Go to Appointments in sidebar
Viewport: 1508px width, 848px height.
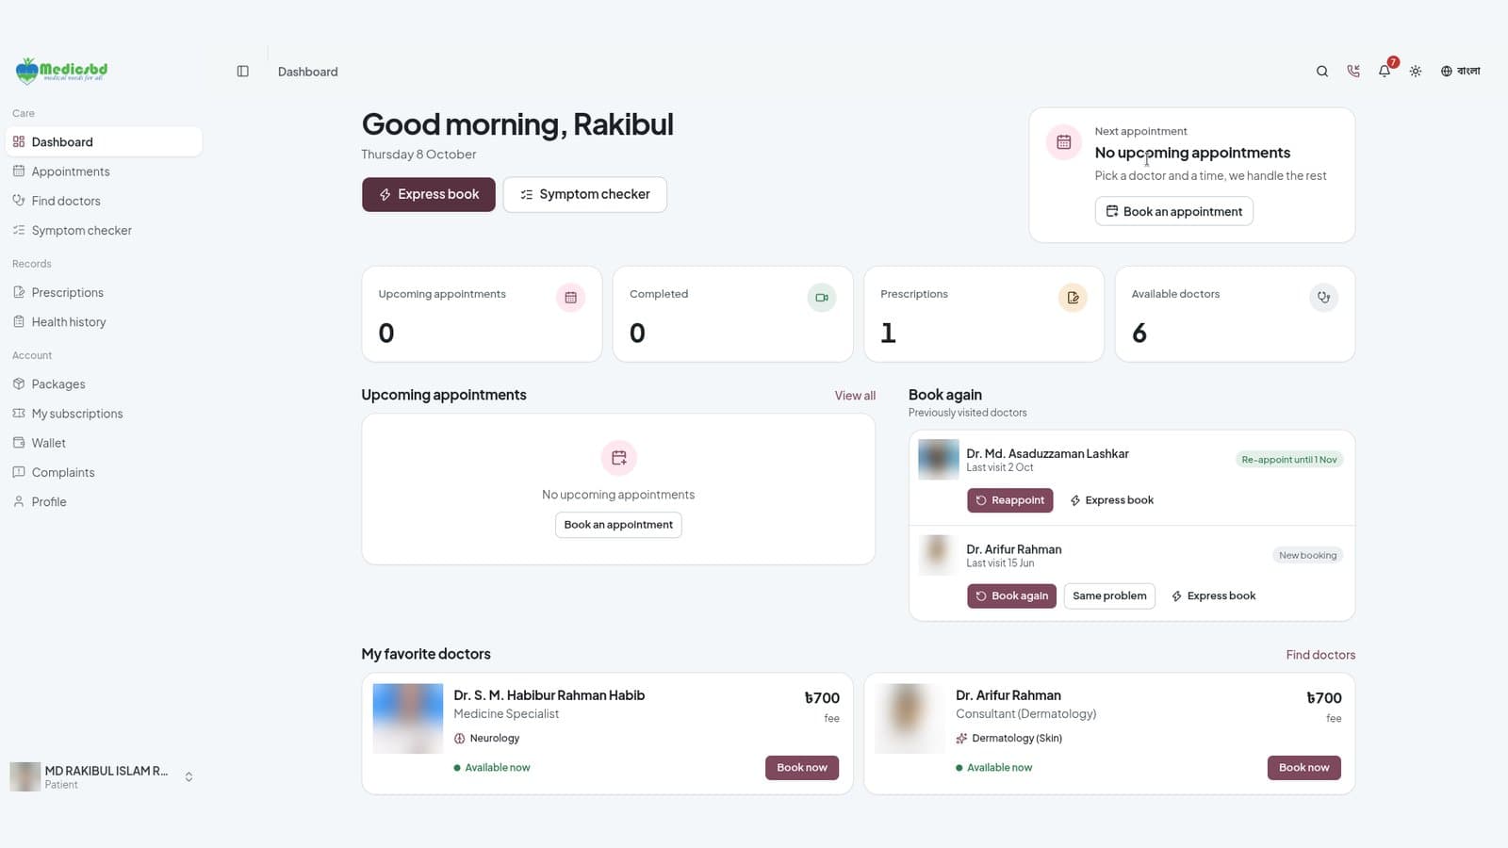point(104,171)
